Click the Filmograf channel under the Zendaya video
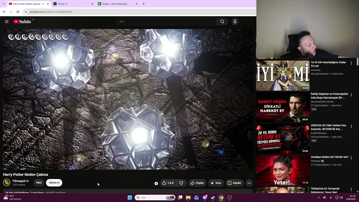359x202 pixels. coord(316,161)
